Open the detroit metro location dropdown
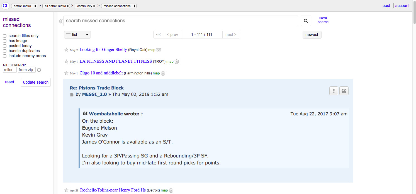 [24, 6]
